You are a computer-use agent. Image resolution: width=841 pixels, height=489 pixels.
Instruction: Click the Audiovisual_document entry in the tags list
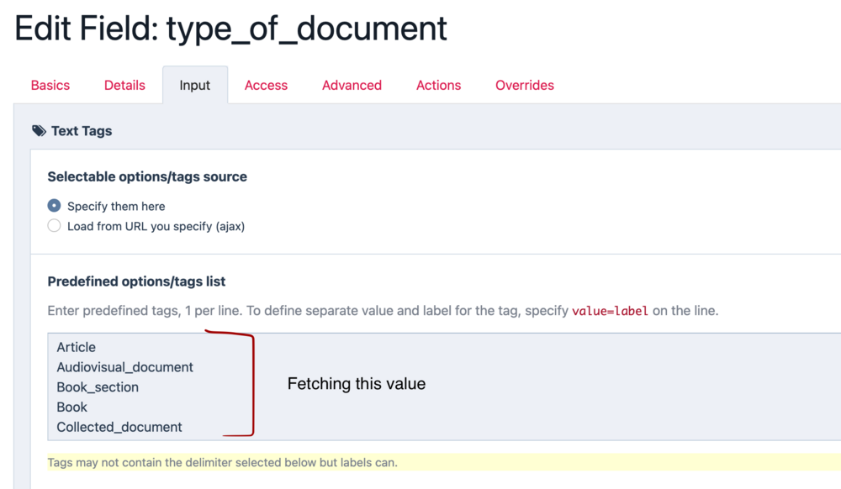pos(124,367)
